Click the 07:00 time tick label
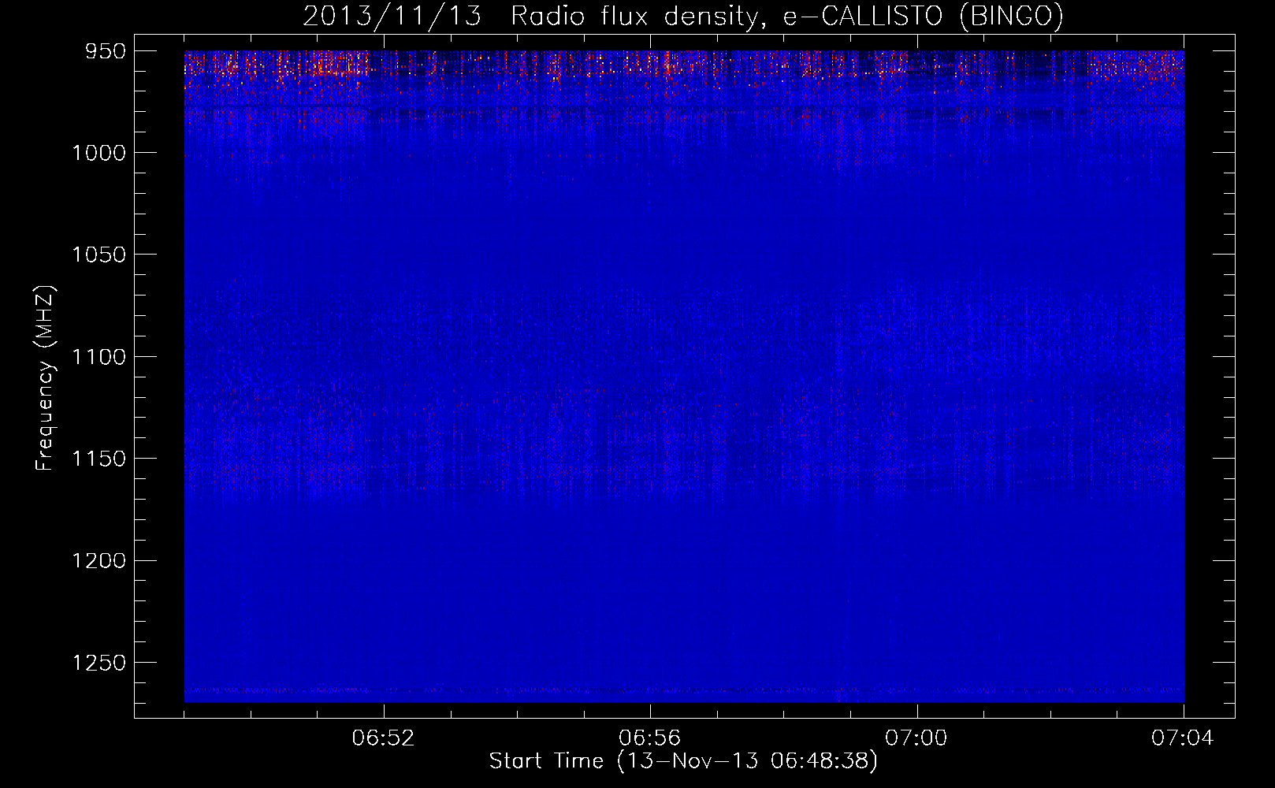The image size is (1275, 788). coord(916,738)
